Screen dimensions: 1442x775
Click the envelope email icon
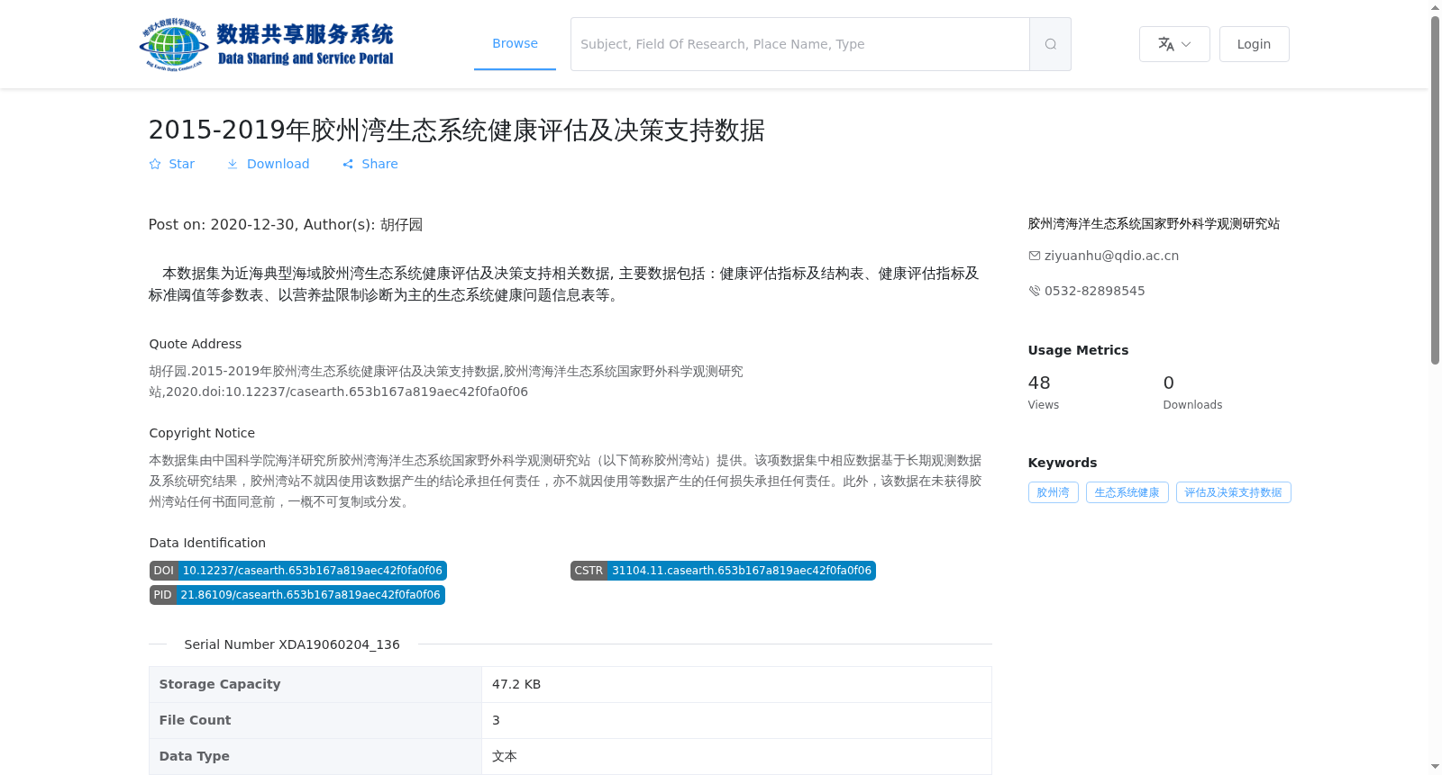pyautogui.click(x=1035, y=256)
